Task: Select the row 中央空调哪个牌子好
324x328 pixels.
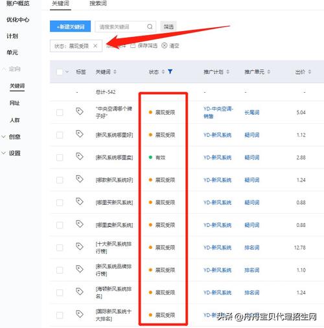Action: coord(60,112)
